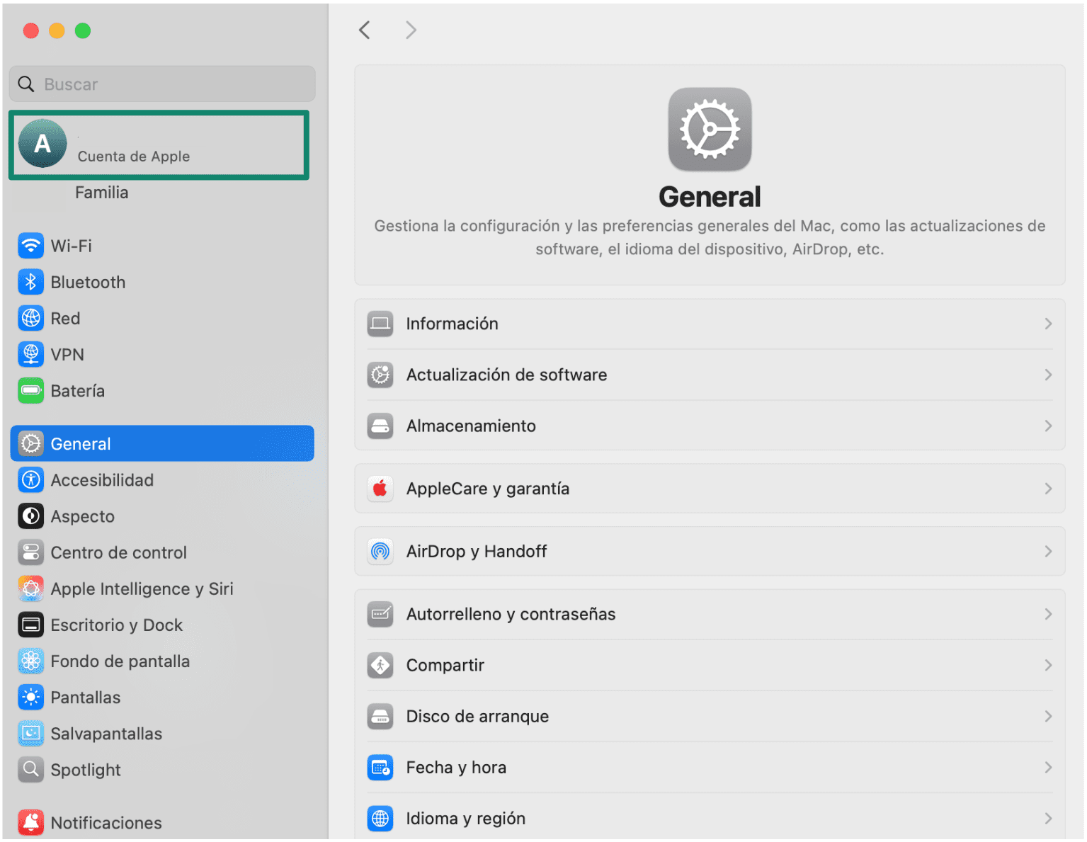Click the Fondo de pantalla icon
The width and height of the screenshot is (1087, 842).
click(x=30, y=661)
